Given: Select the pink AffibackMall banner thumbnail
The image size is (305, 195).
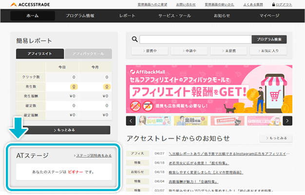Looking at the screenshot, I should (264, 121).
